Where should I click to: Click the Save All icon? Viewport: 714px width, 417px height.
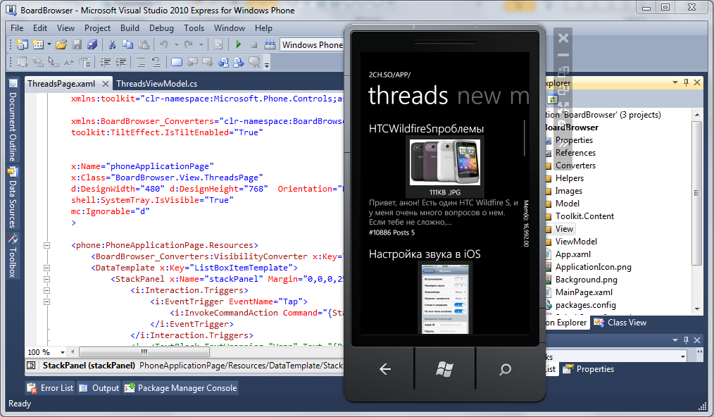click(x=92, y=44)
